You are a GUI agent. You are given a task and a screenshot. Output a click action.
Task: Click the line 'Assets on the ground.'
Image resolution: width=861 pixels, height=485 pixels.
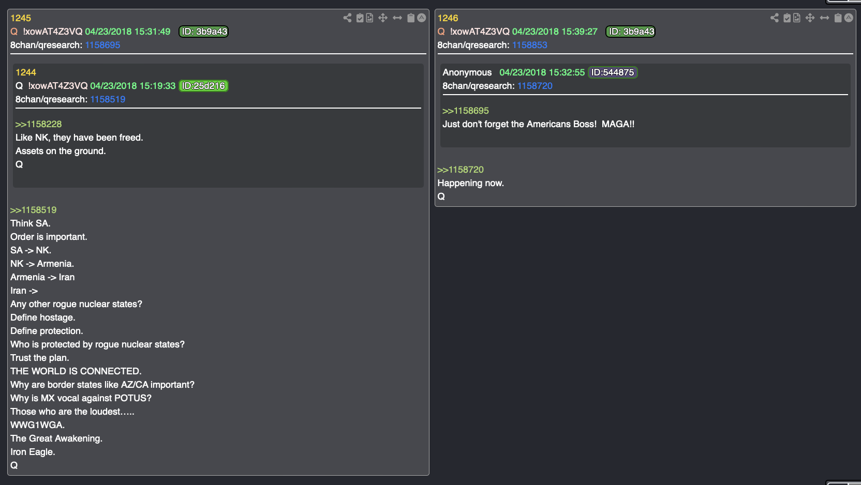coord(61,151)
